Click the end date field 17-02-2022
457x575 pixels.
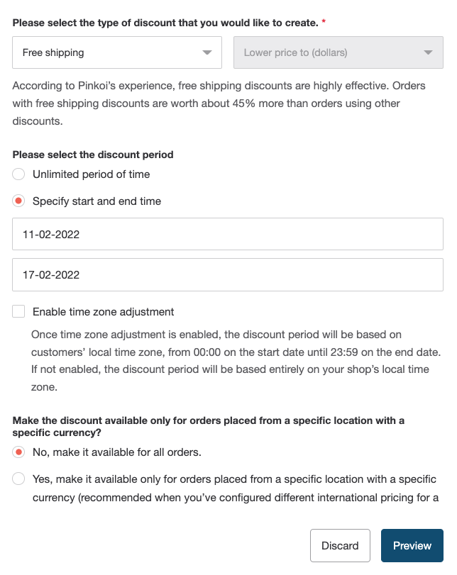tap(228, 274)
